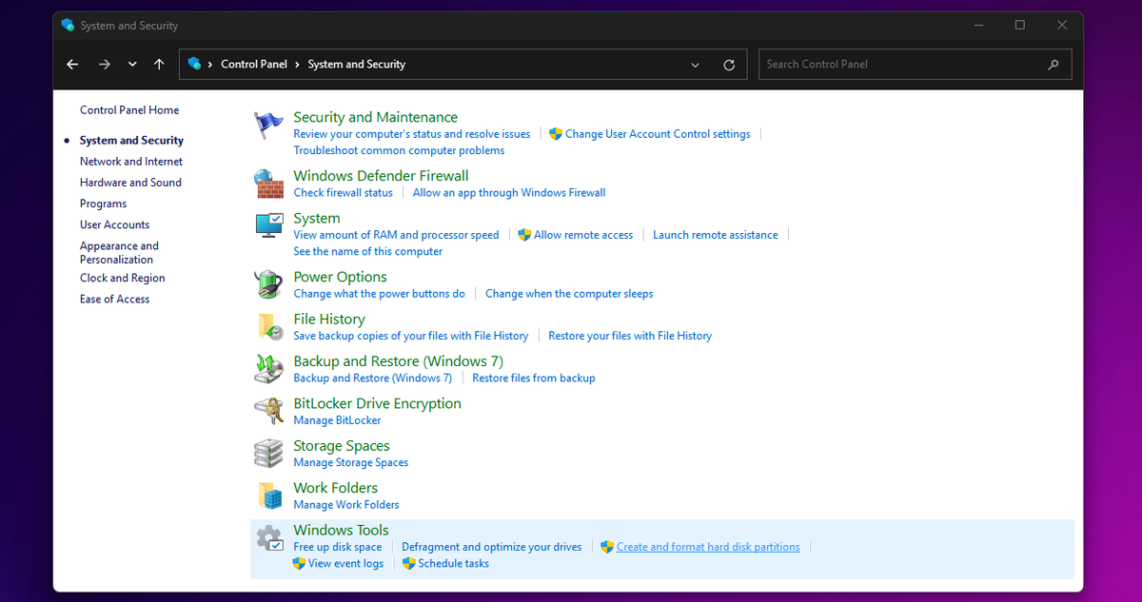Click Create and format hard disk partitions
The width and height of the screenshot is (1142, 602).
click(708, 547)
